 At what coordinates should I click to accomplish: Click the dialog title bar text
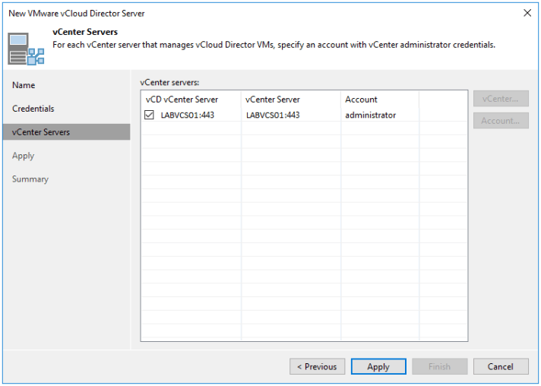click(76, 13)
